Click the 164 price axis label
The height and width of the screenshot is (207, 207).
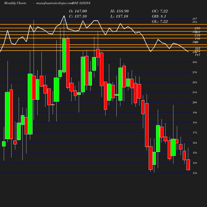195,143
